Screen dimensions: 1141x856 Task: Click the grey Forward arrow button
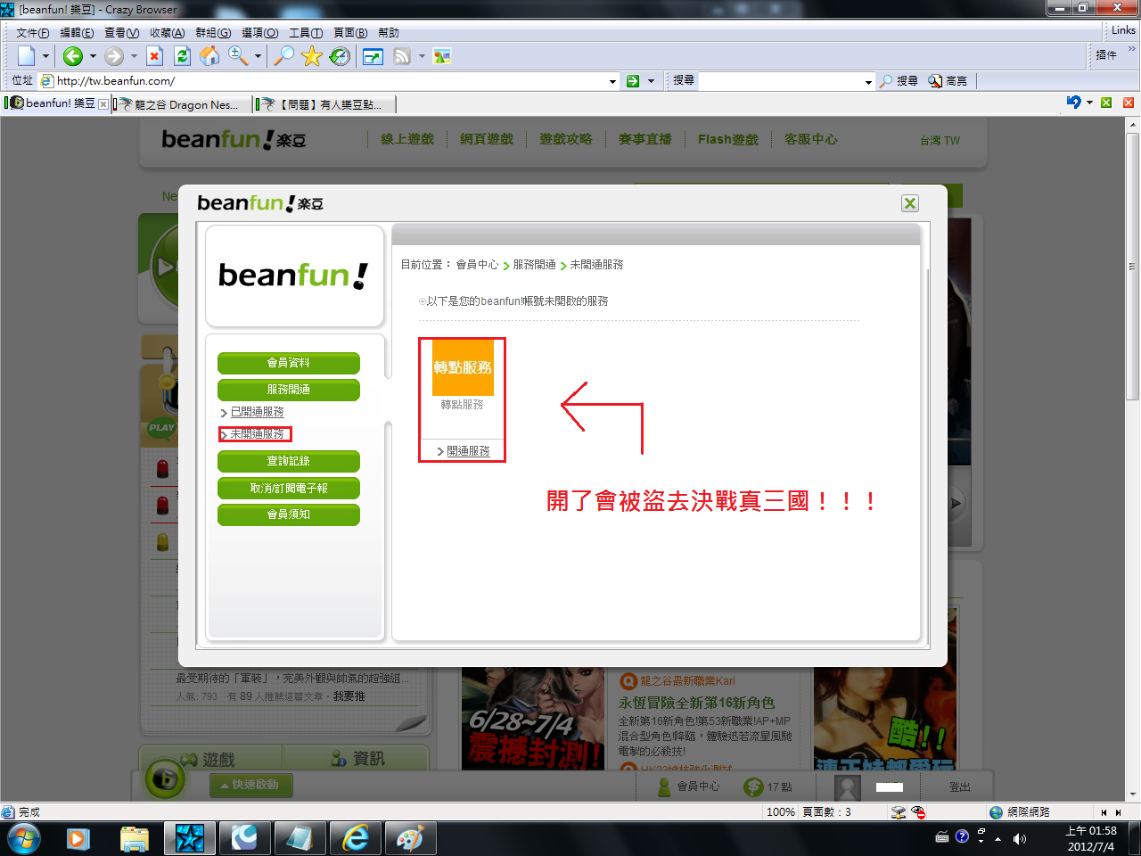point(114,56)
